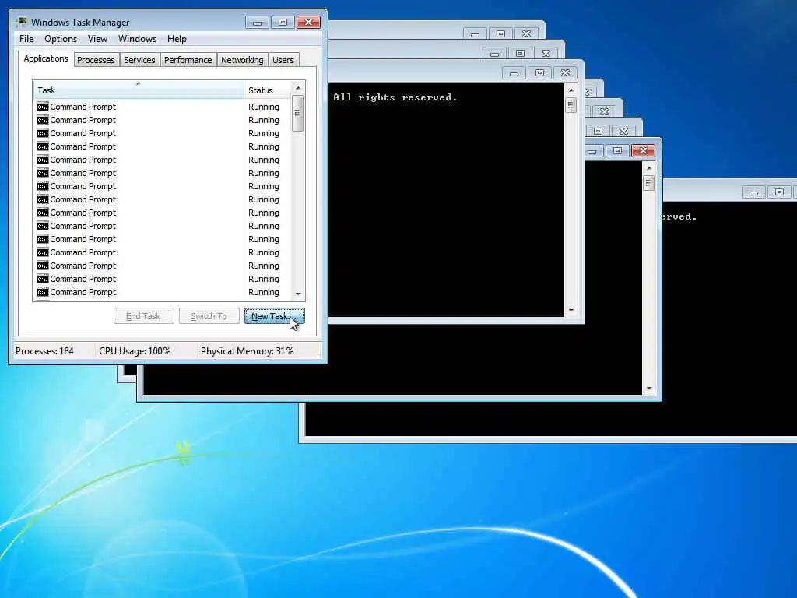Switch to the Processes tab

96,60
